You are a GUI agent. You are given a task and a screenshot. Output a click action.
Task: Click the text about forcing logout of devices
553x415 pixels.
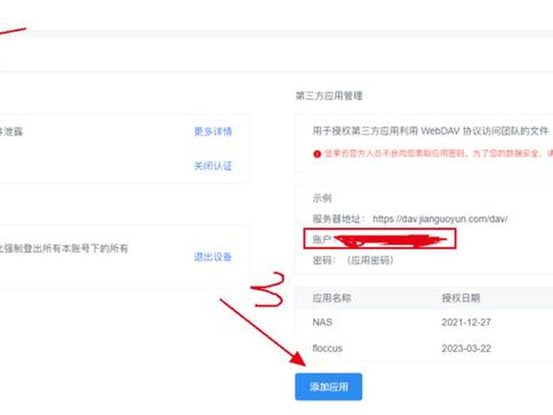[64, 249]
